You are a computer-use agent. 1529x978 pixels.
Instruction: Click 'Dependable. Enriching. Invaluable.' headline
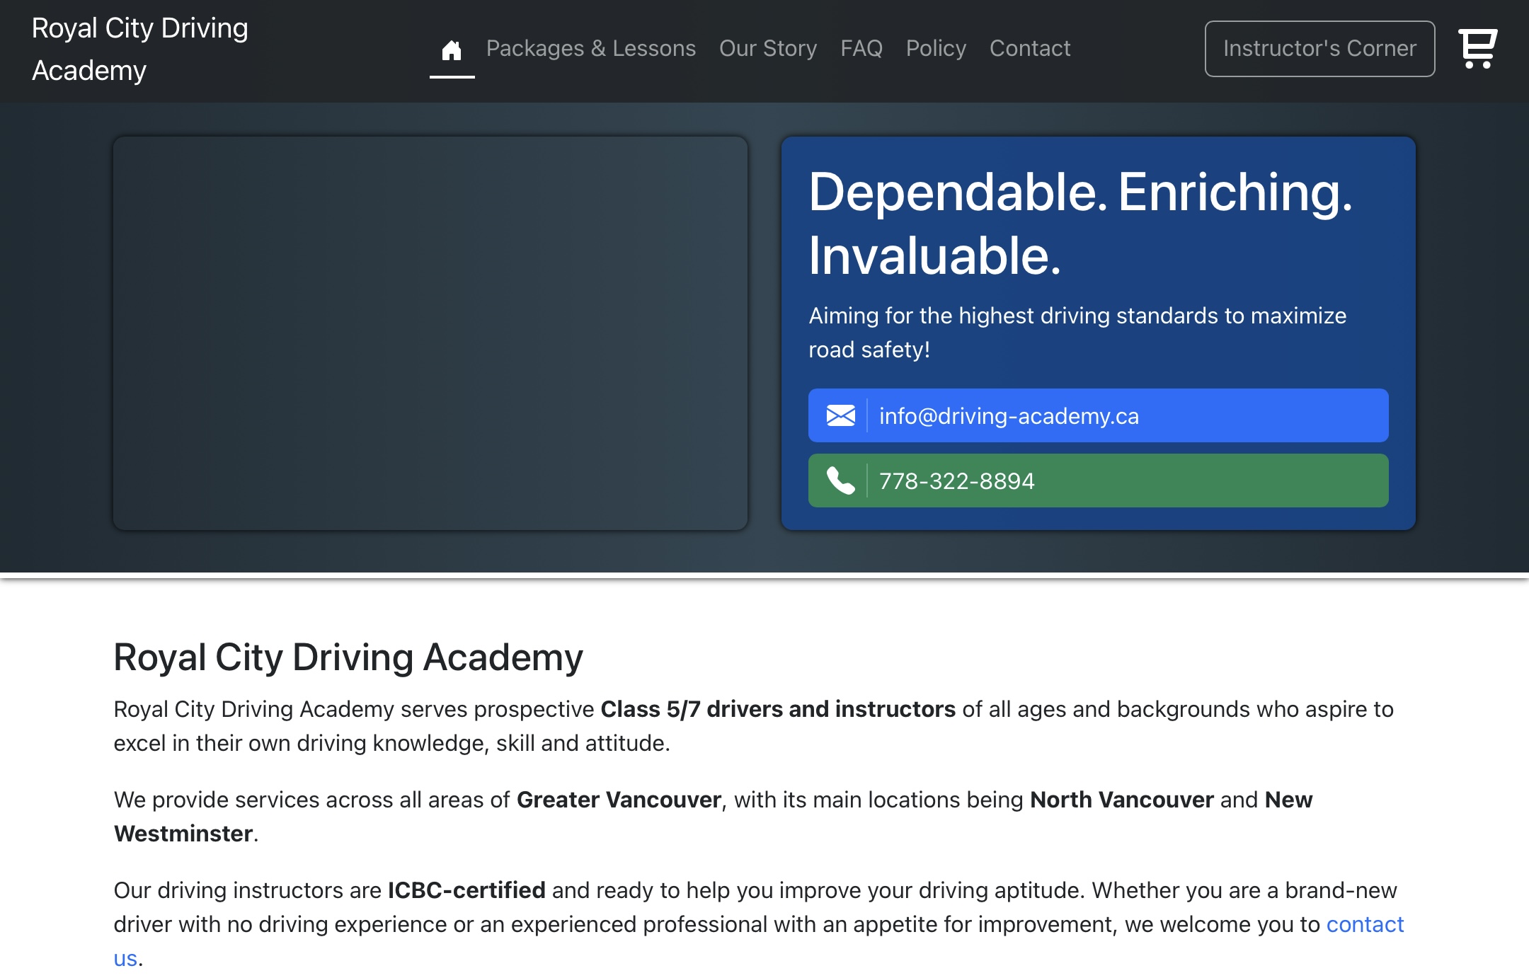tap(1080, 224)
